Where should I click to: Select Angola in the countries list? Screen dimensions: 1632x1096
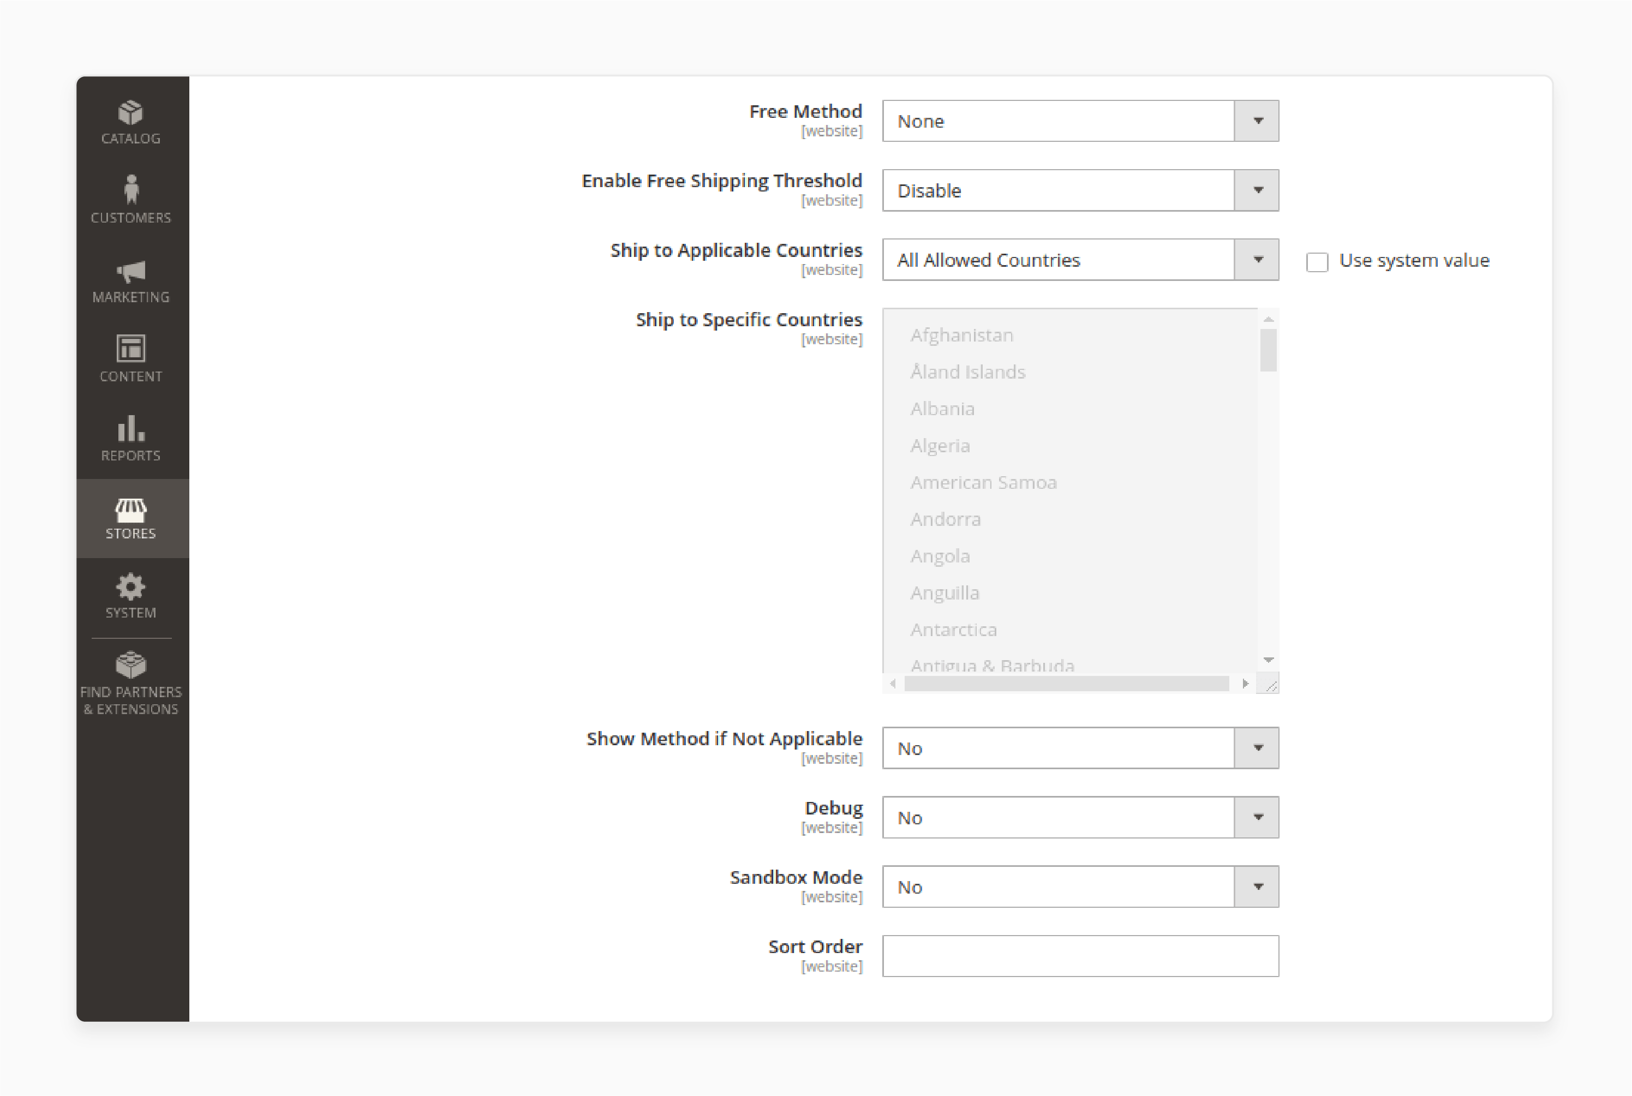940,556
